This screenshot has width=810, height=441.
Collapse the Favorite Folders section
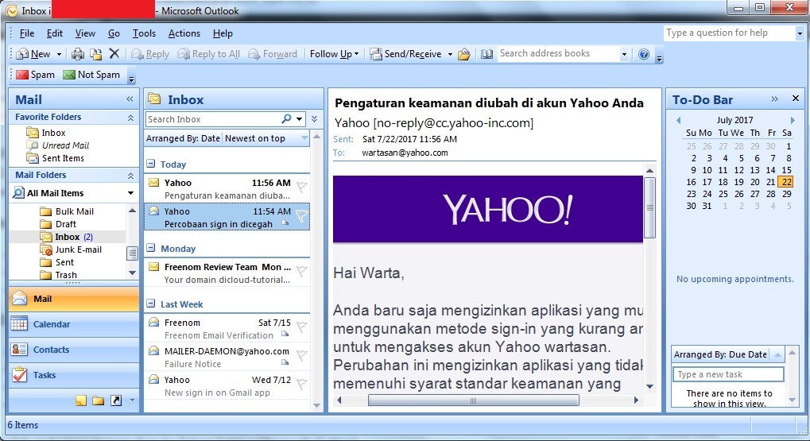point(130,118)
